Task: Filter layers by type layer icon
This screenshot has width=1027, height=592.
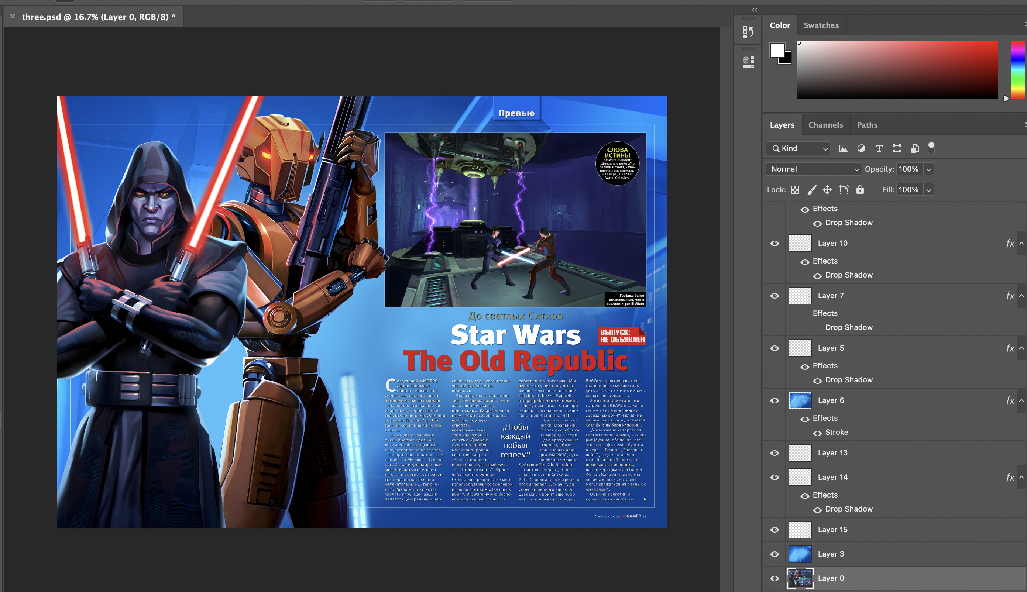Action: click(x=879, y=148)
